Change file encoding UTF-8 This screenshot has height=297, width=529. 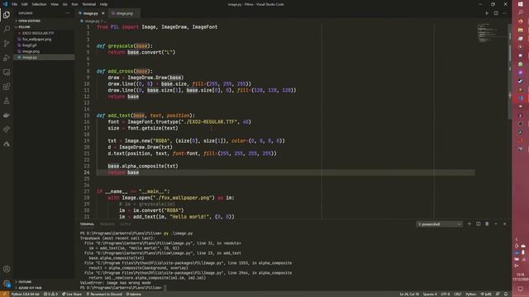point(446,294)
